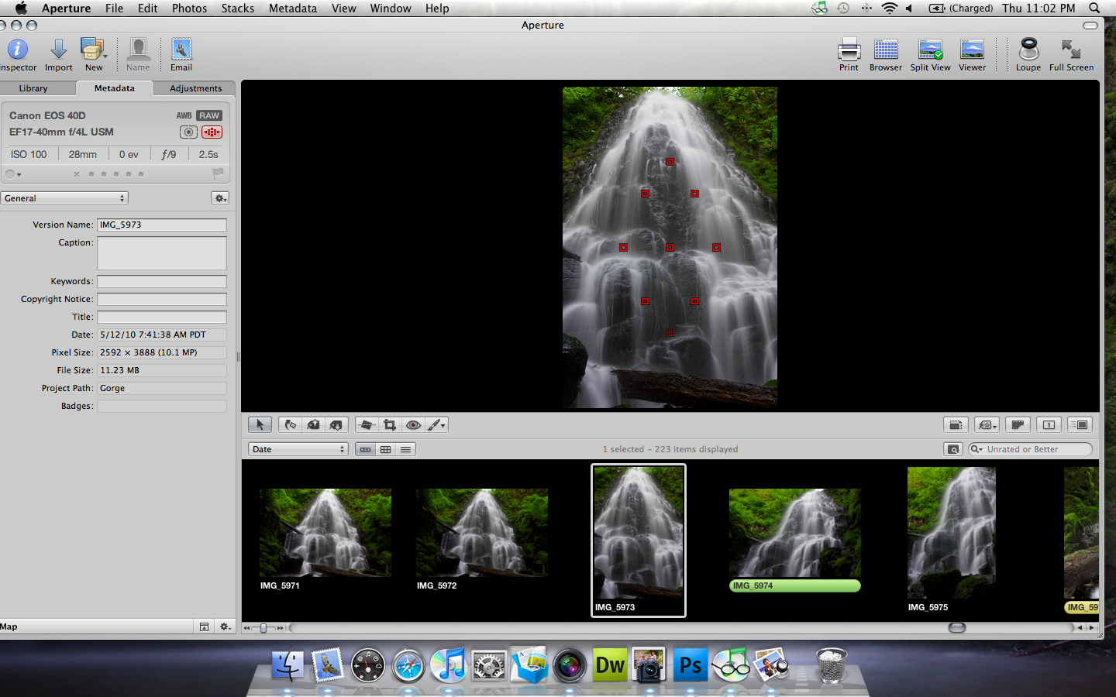Click the Name faces toolbar icon

point(138,50)
